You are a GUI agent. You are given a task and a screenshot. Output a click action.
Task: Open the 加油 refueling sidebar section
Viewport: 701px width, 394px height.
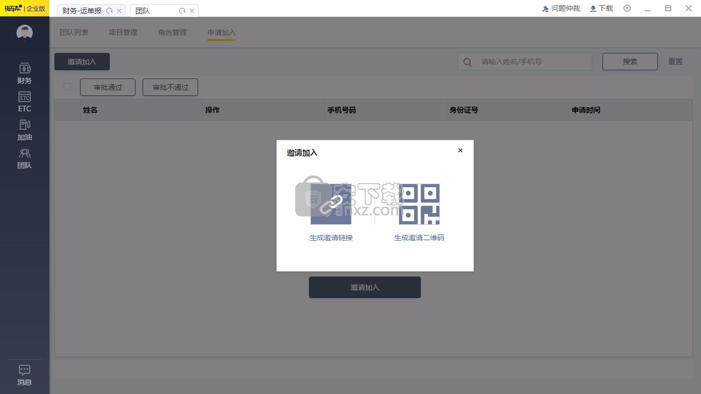[25, 130]
